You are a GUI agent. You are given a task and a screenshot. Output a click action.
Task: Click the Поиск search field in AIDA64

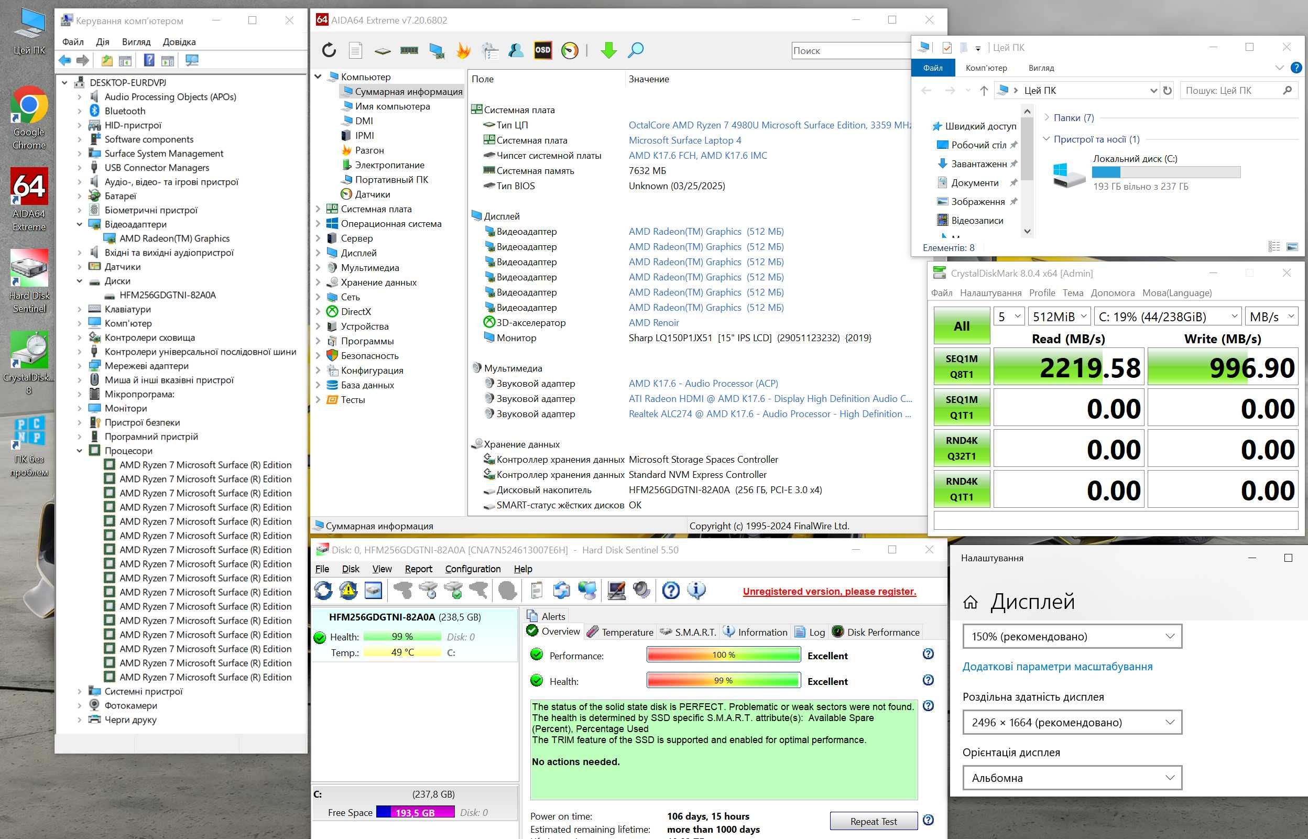point(851,51)
